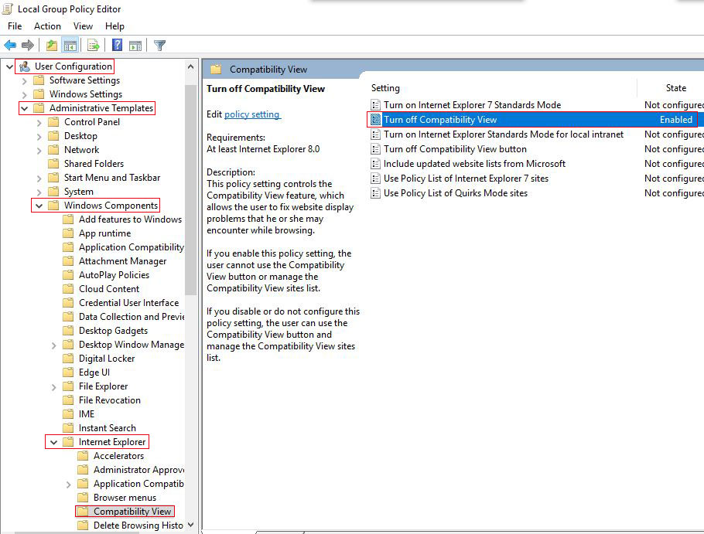The width and height of the screenshot is (704, 534).
Task: Click the Export List toolbar icon
Action: [x=94, y=45]
